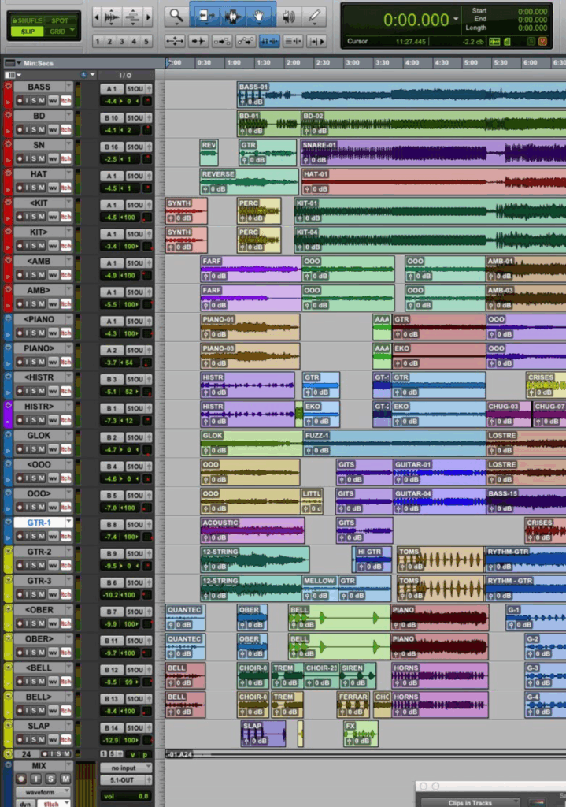
Task: Open main counter time format dropdown
Action: point(457,17)
